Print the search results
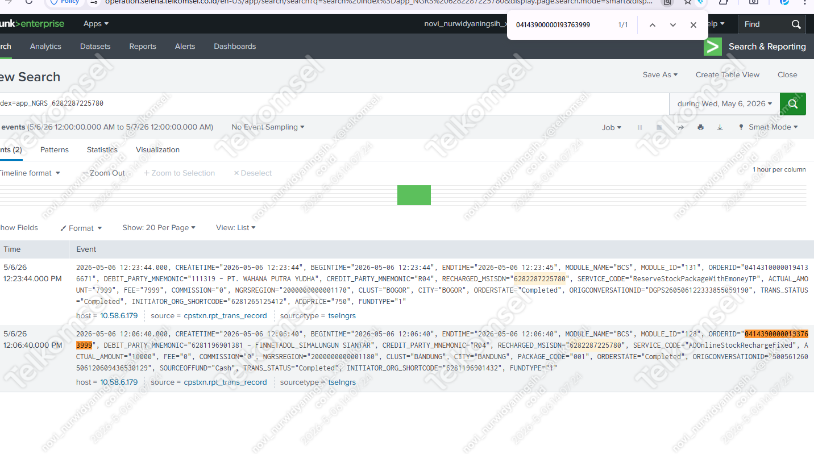Image resolution: width=814 pixels, height=454 pixels. pyautogui.click(x=700, y=127)
